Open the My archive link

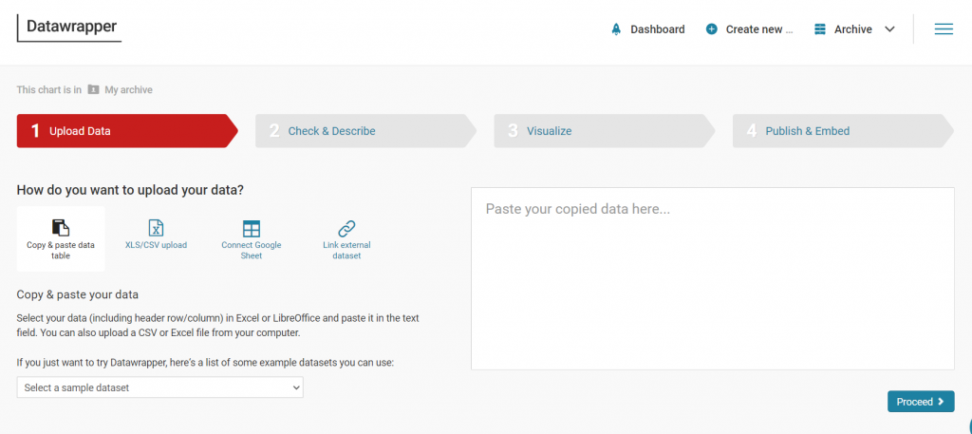coord(128,90)
